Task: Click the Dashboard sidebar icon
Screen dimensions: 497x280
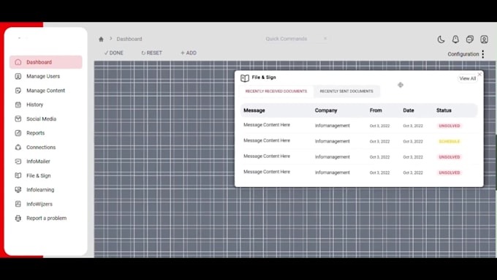Action: tap(18, 62)
